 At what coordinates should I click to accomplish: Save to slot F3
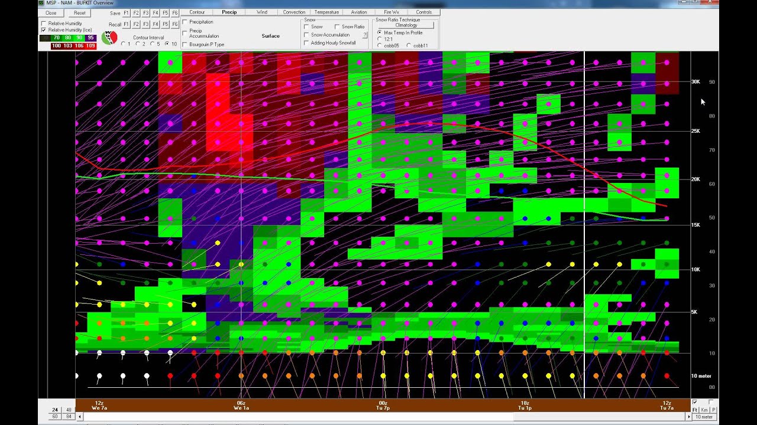pos(145,13)
